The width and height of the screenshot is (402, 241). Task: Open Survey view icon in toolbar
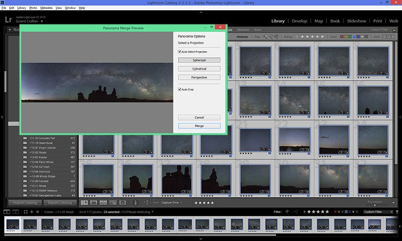coord(113,203)
